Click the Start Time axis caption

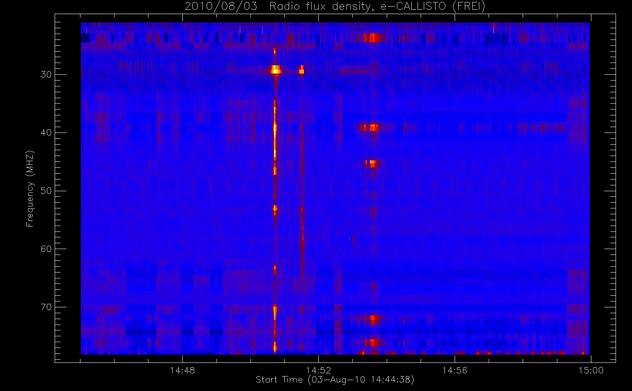(x=335, y=380)
